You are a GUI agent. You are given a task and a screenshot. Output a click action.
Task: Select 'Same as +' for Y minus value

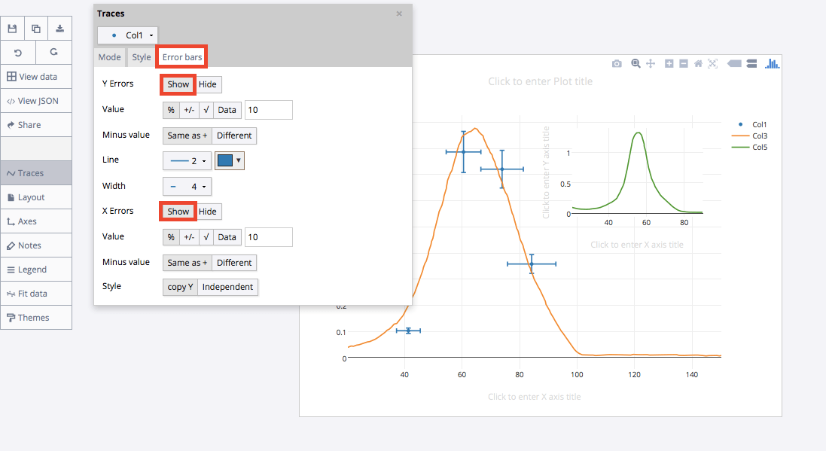pyautogui.click(x=187, y=136)
